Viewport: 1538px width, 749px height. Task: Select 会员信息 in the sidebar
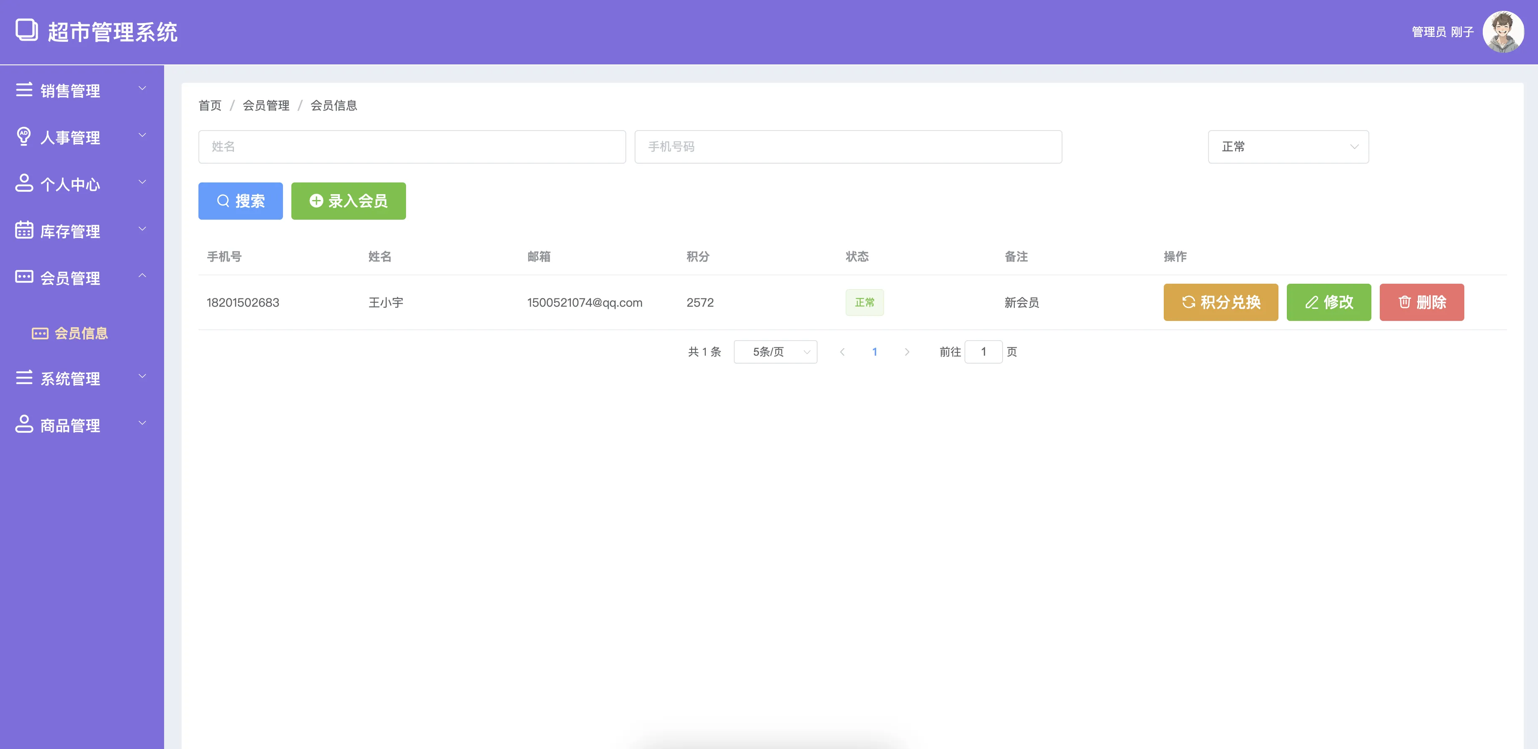click(81, 333)
